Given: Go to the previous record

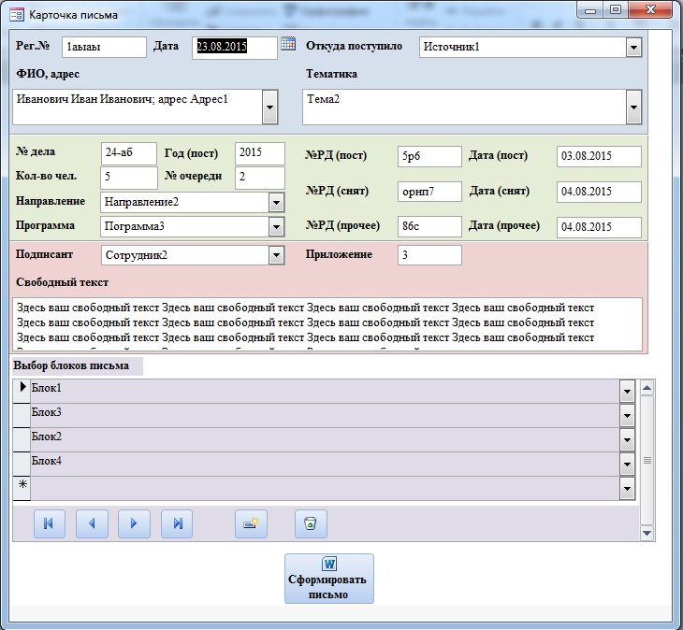Looking at the screenshot, I should click(92, 523).
